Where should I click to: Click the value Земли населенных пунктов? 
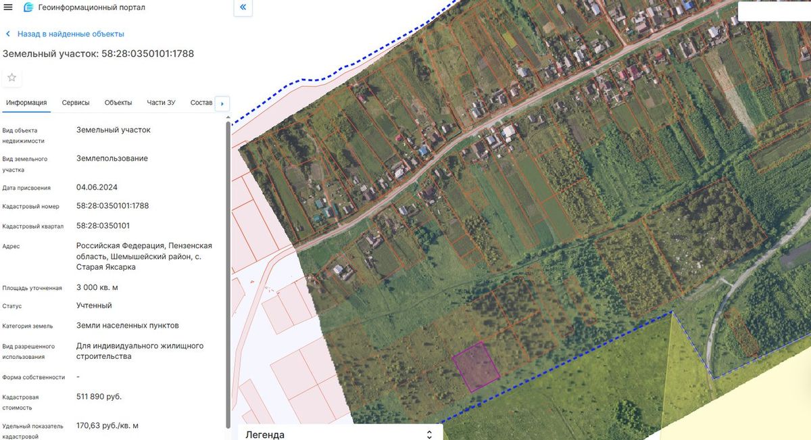point(128,326)
